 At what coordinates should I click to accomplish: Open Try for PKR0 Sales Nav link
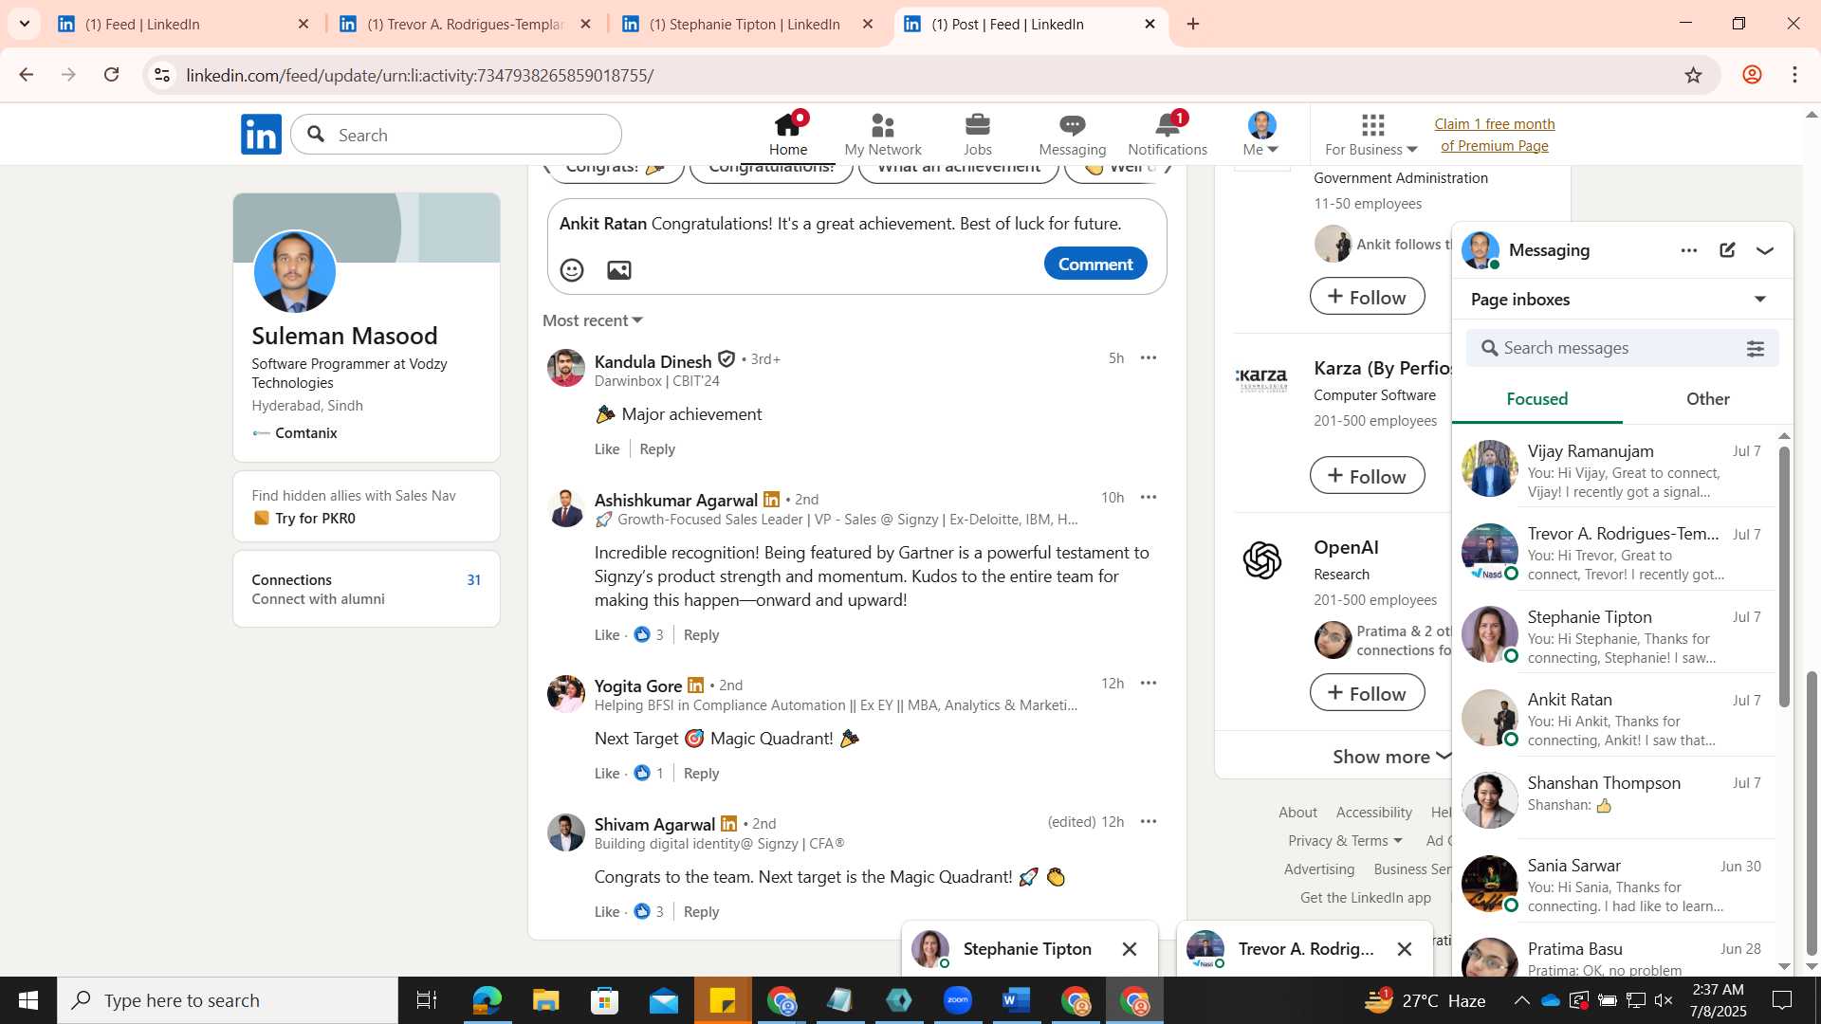[x=315, y=519]
